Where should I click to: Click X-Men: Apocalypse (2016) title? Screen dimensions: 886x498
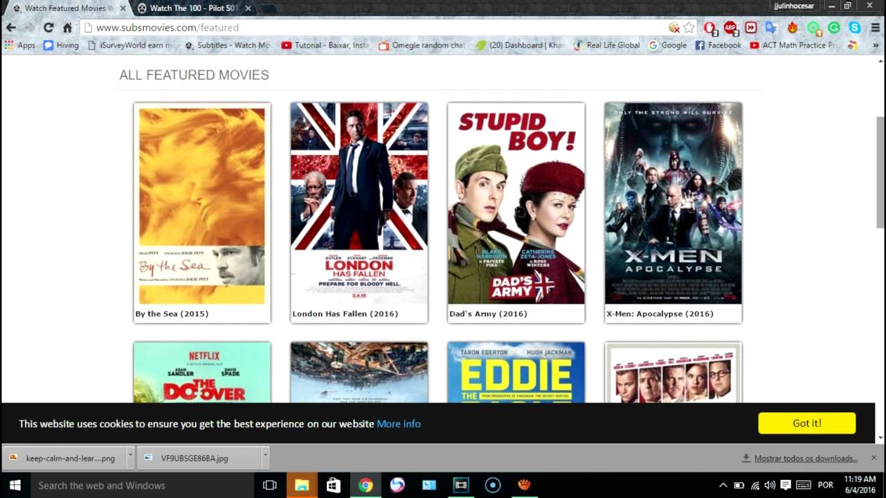[x=660, y=314]
